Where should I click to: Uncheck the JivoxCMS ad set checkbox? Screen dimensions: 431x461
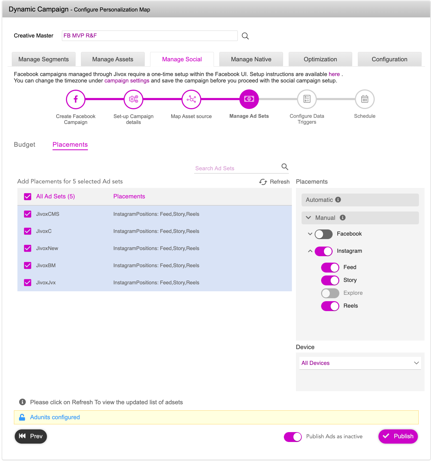pyautogui.click(x=28, y=214)
